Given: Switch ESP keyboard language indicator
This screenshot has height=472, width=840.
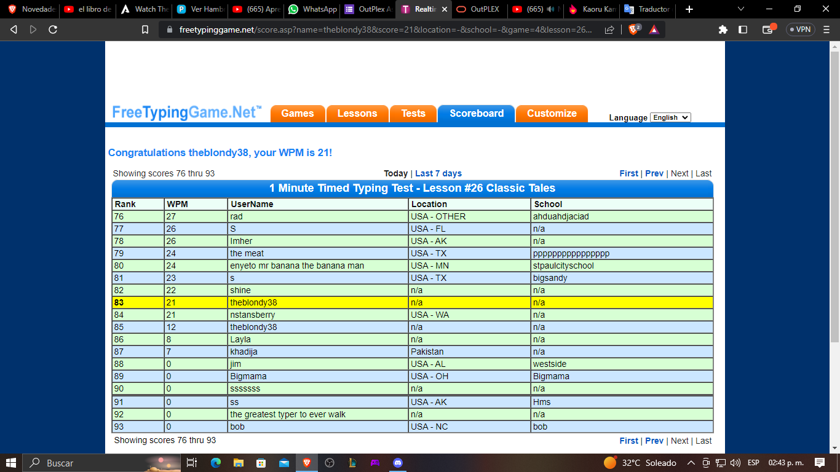Looking at the screenshot, I should tap(753, 463).
